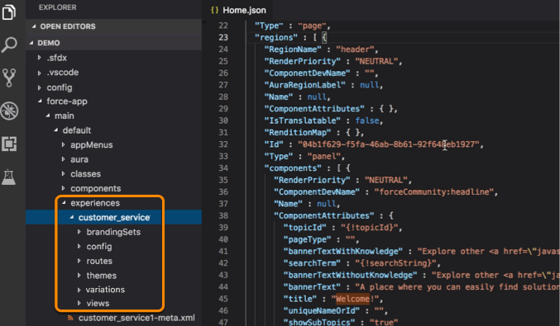Click the "components" key on line 34

point(293,168)
